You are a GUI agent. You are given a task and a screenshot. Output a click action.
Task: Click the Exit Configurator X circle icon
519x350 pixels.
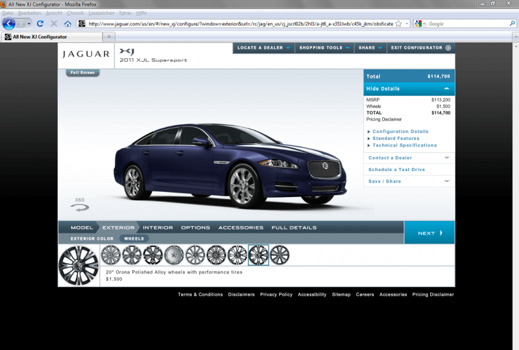pos(448,47)
